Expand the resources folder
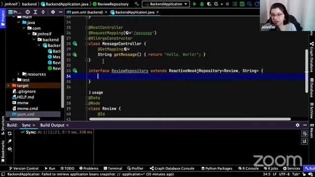This screenshot has width=315, height=177. tap(19, 74)
